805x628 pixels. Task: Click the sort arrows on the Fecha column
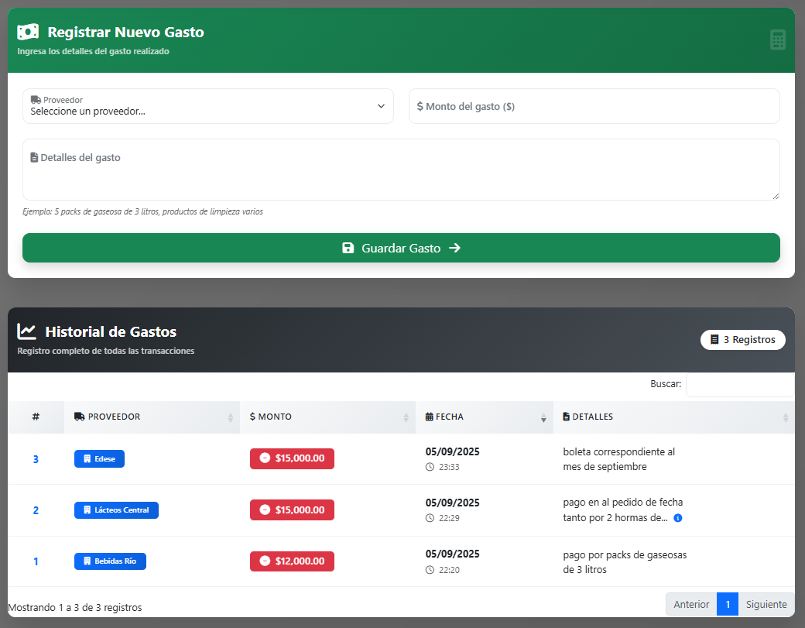(x=543, y=417)
